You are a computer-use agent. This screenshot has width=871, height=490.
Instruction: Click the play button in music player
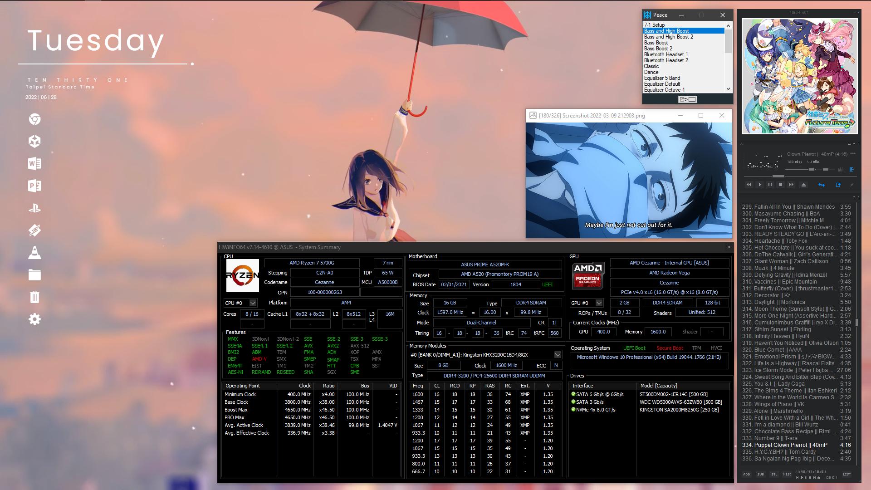760,185
